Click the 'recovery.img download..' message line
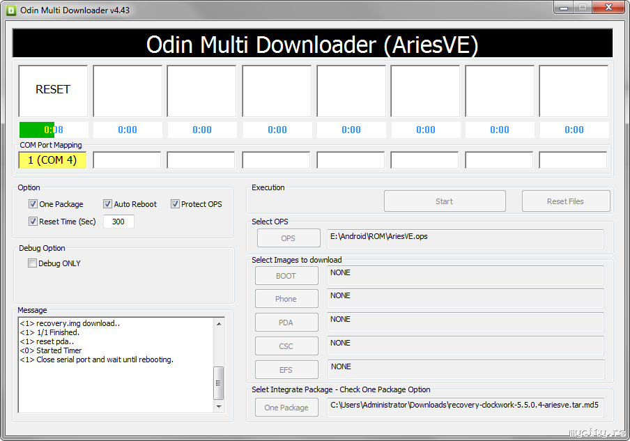The height and width of the screenshot is (441, 630). (70, 323)
